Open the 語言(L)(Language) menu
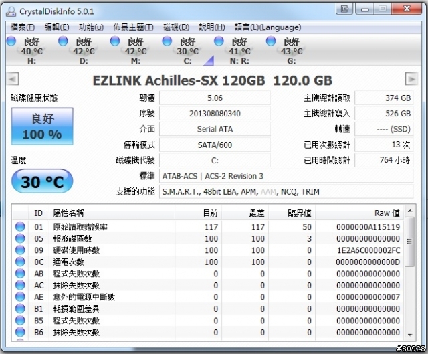This screenshot has width=428, height=354. click(x=267, y=27)
